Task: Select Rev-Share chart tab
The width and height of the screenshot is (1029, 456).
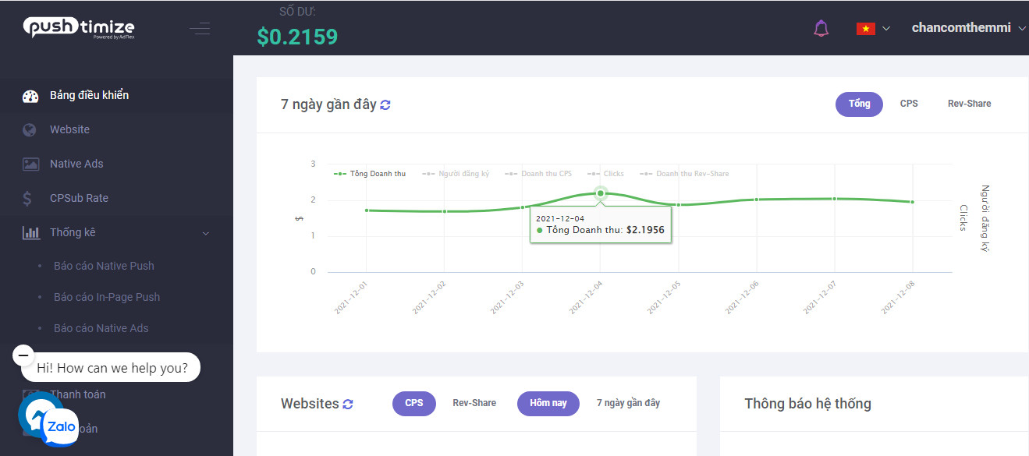Action: 969,104
